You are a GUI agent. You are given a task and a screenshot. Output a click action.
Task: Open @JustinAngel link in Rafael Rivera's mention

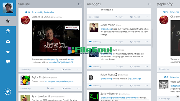tap(135, 79)
